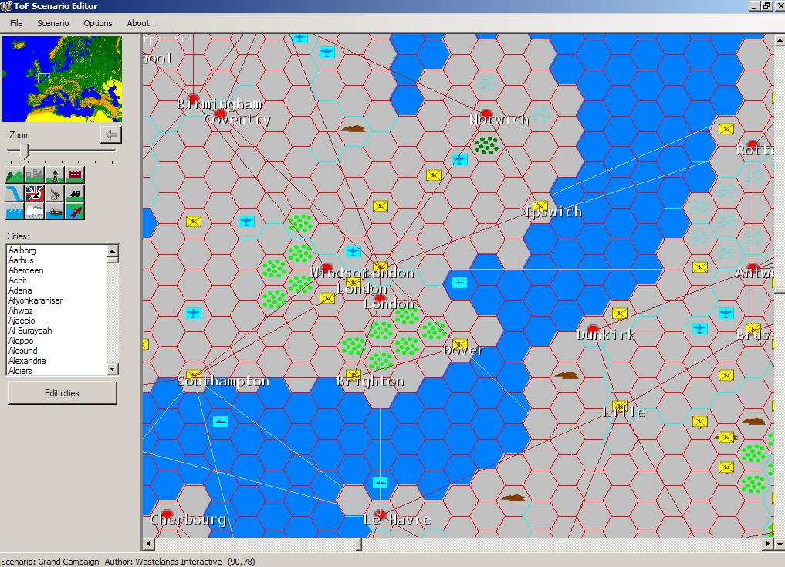Select the infantry soldier tool icon
785x567 pixels.
[x=55, y=175]
